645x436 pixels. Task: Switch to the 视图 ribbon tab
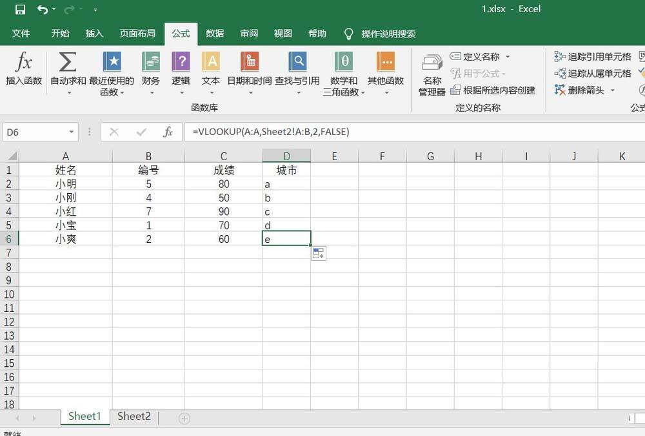[x=283, y=34]
